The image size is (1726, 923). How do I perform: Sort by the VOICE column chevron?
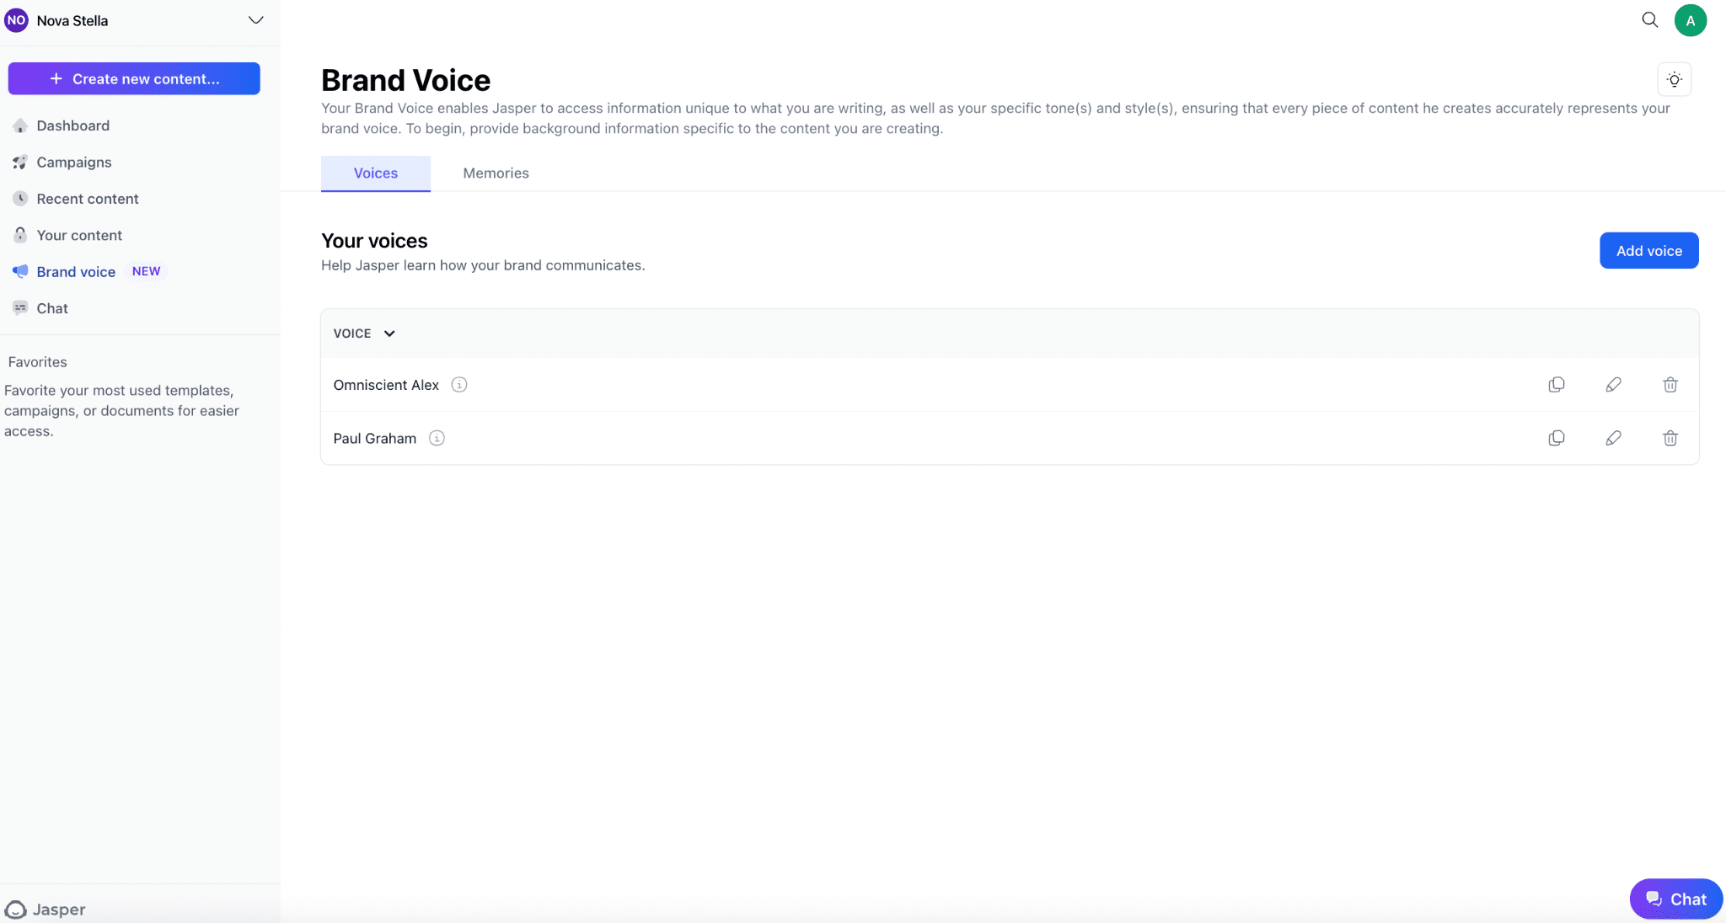[389, 333]
